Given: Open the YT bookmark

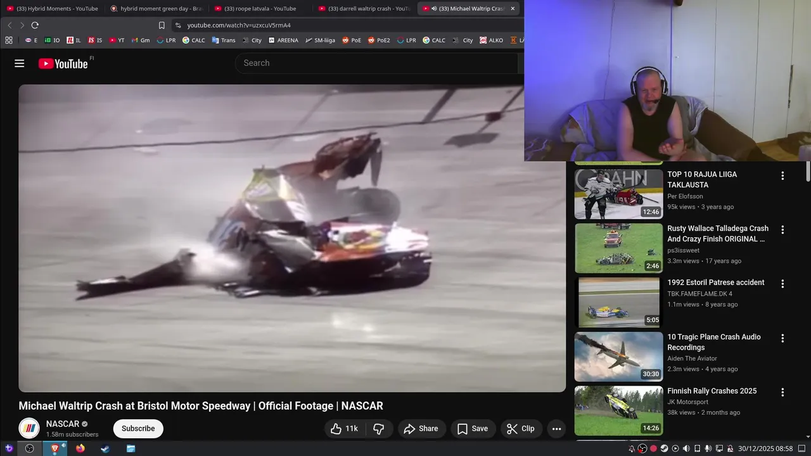Looking at the screenshot, I should [x=117, y=40].
